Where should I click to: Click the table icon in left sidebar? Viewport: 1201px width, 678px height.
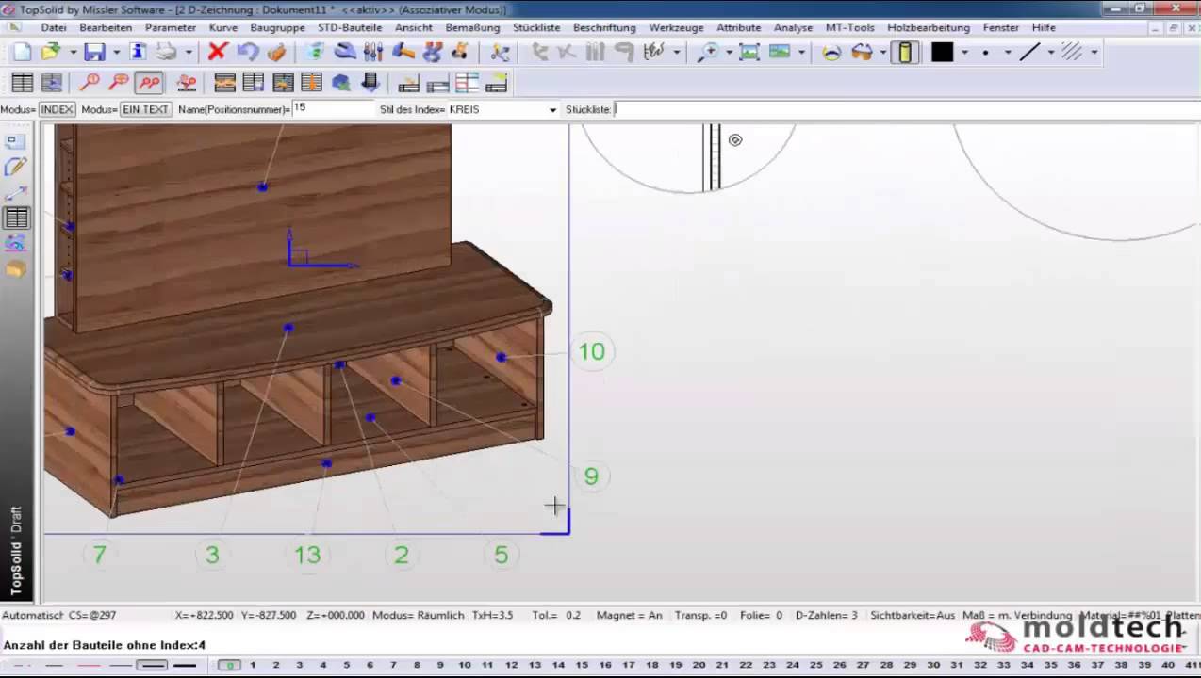click(x=15, y=218)
